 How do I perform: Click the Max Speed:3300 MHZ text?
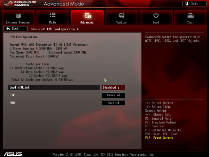(x=24, y=52)
